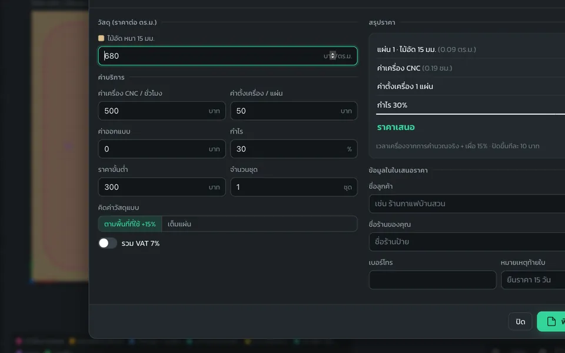Click the จำนวนชุด input field
565x353 pixels.
(294, 187)
